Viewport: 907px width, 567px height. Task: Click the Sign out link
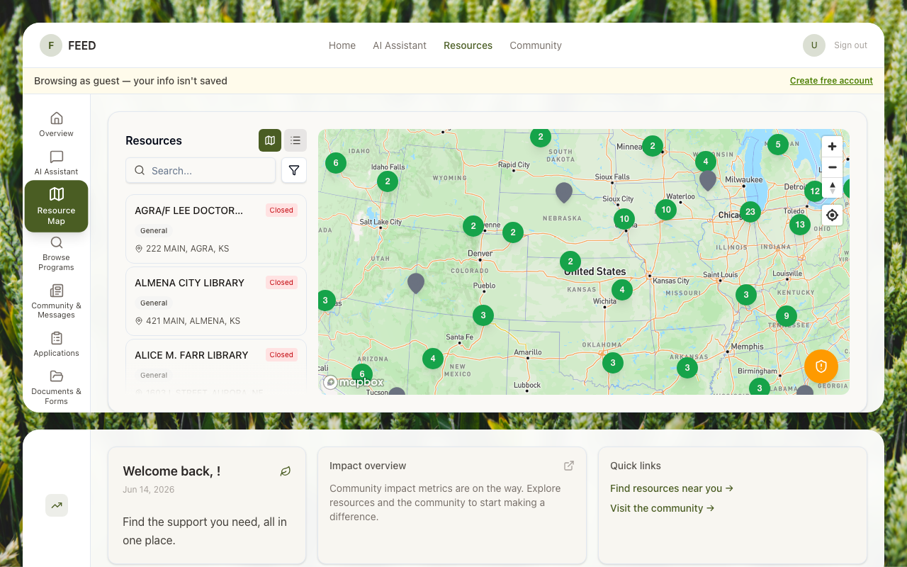[850, 45]
